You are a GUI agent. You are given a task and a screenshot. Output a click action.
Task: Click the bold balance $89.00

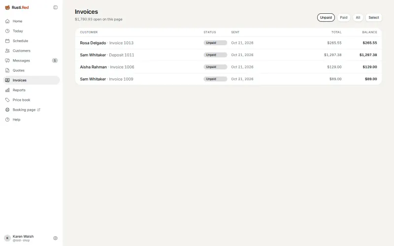tap(371, 79)
